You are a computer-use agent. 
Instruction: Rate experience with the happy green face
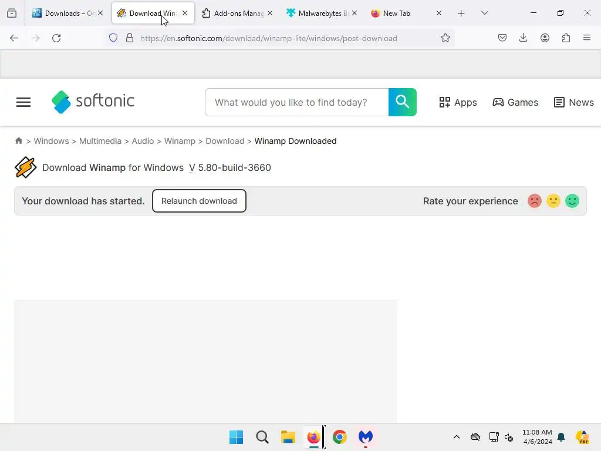[x=572, y=201]
